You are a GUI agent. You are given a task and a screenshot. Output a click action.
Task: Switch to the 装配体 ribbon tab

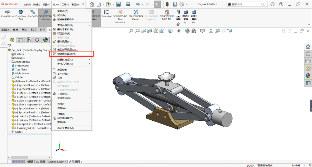[x=5, y=30]
